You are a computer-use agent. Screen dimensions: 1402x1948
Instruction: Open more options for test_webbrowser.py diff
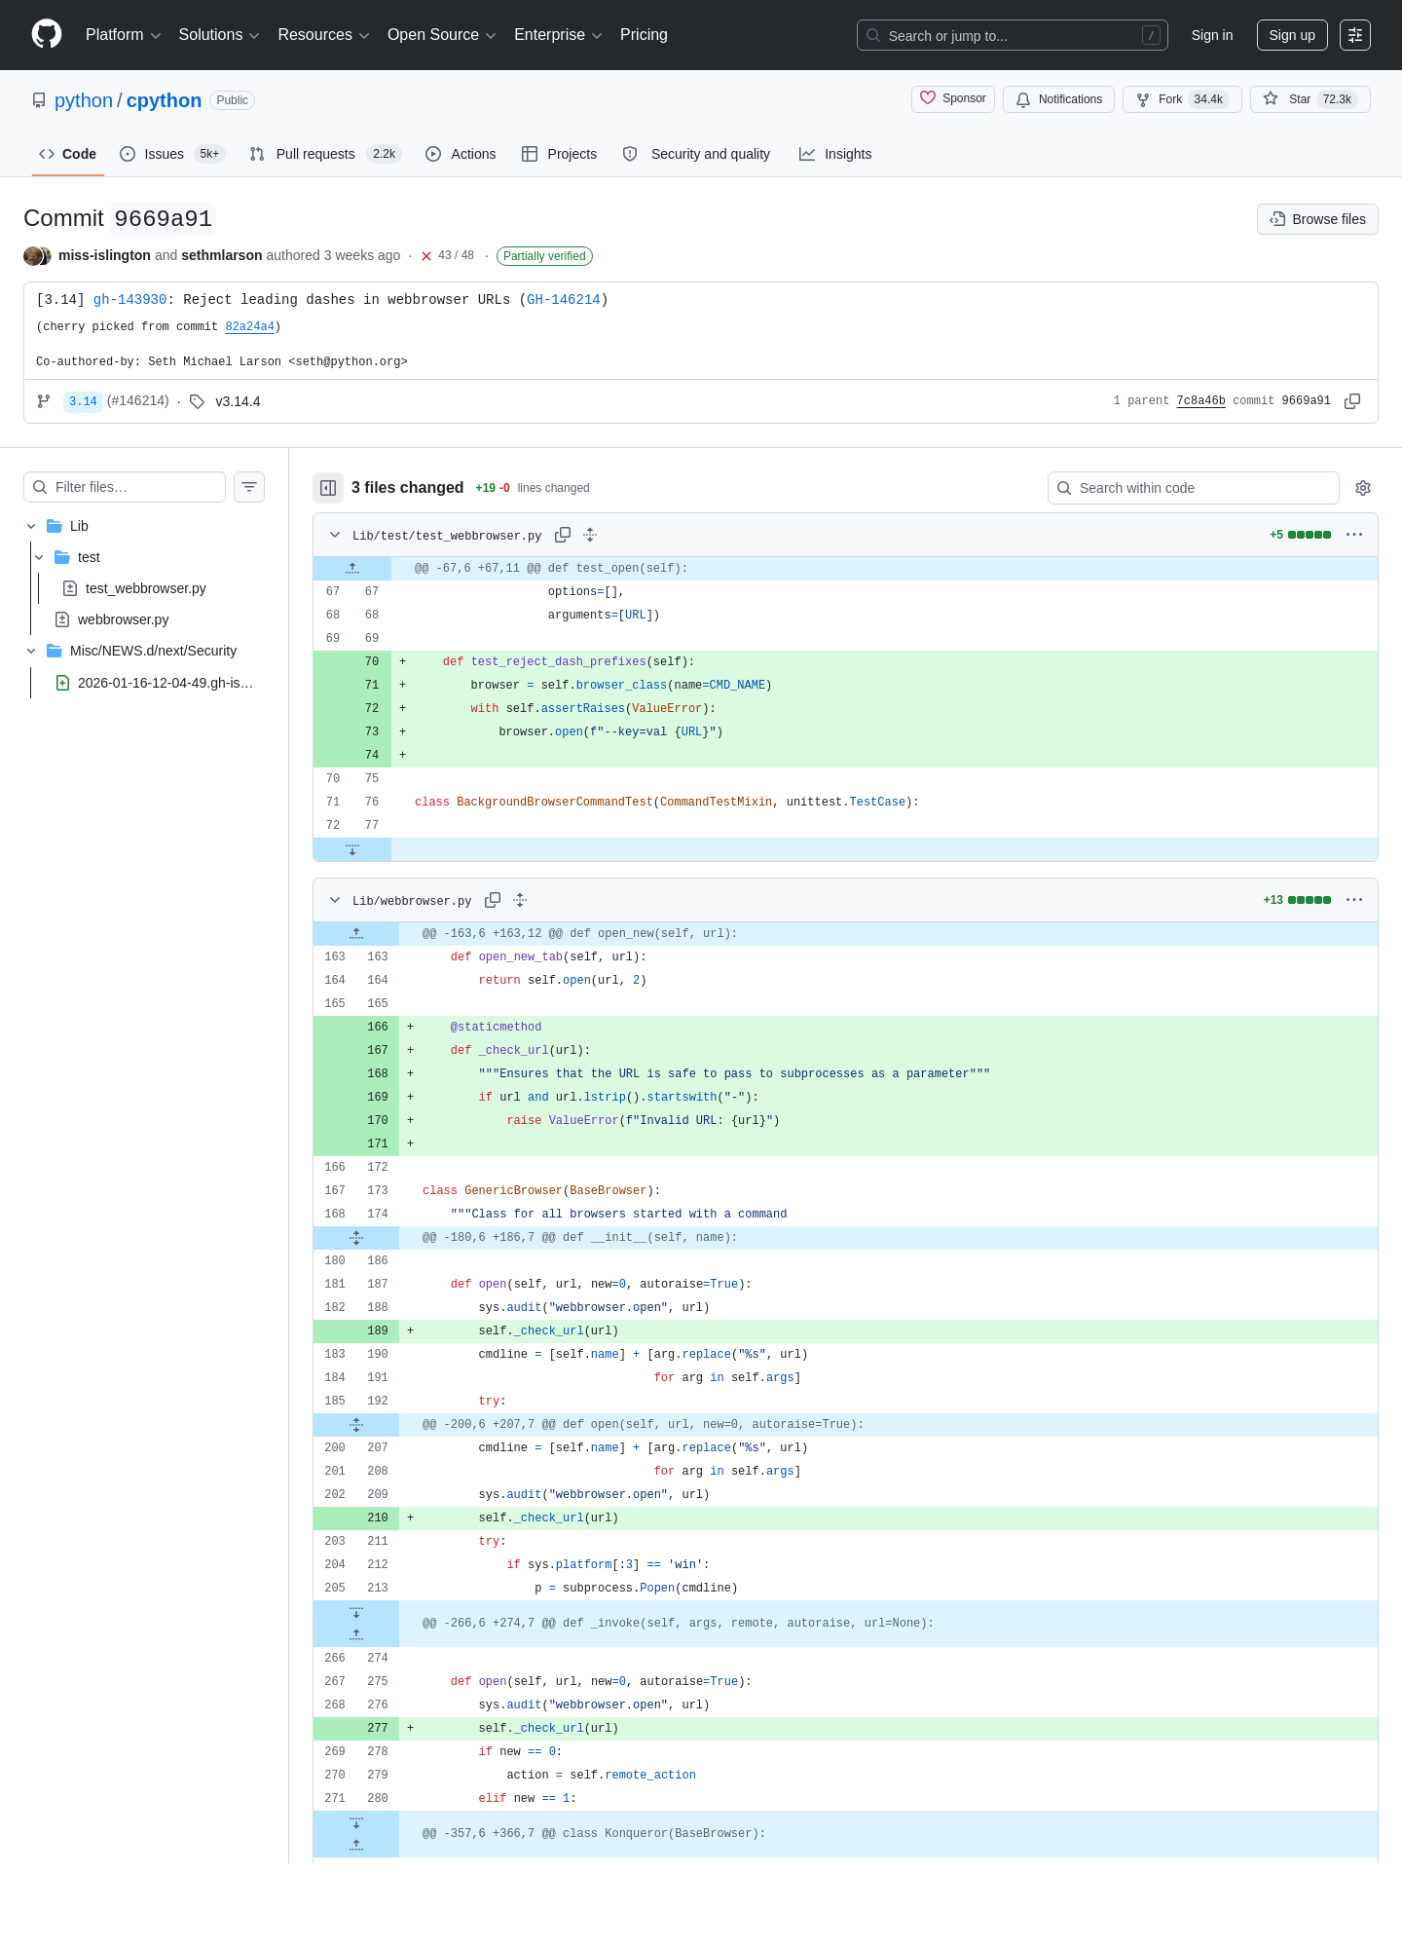tap(1354, 535)
